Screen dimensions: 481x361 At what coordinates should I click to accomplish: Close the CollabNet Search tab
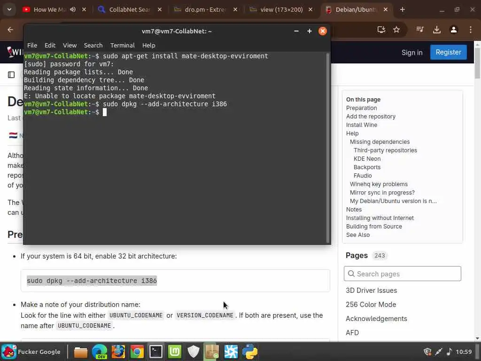click(x=160, y=9)
